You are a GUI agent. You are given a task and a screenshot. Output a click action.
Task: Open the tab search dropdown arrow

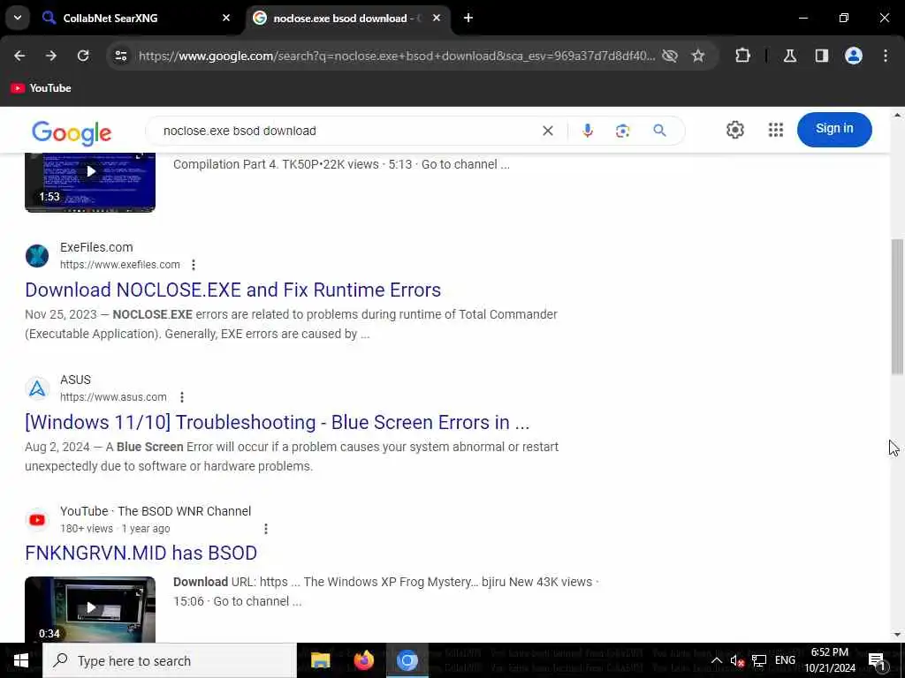coord(18,18)
